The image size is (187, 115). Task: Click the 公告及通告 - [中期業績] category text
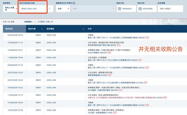point(97,58)
